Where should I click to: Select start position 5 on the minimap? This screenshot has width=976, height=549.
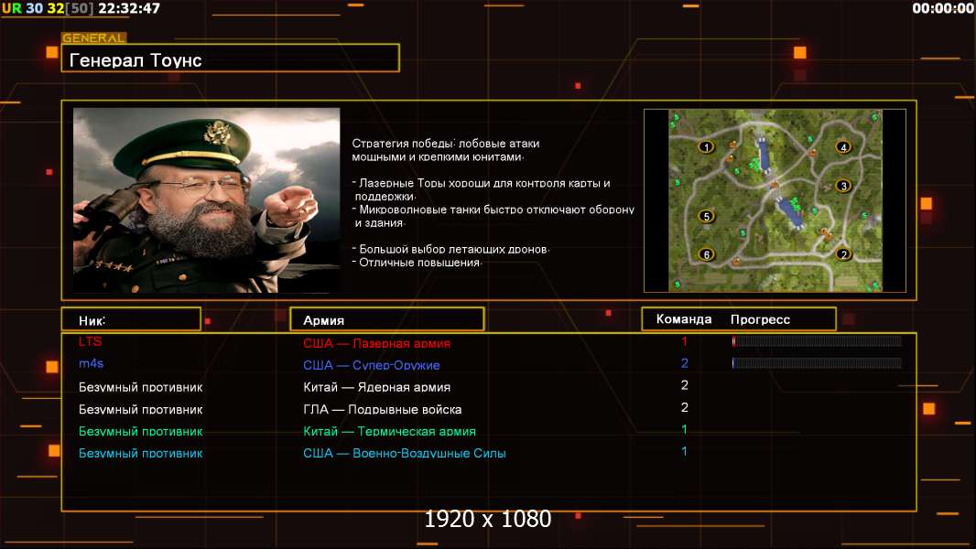click(x=706, y=217)
